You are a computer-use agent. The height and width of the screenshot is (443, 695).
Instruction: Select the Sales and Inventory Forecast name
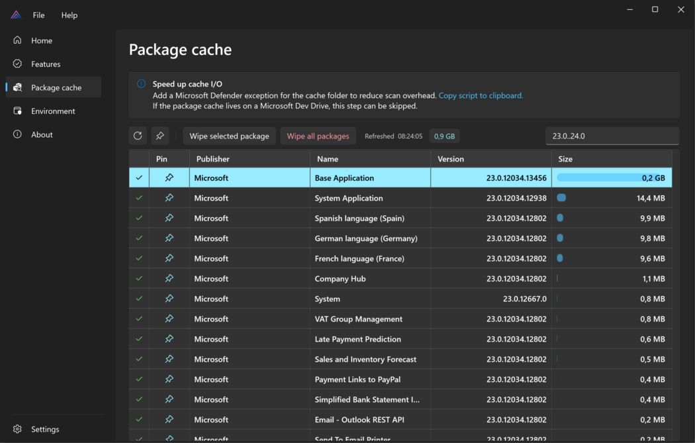pyautogui.click(x=365, y=359)
